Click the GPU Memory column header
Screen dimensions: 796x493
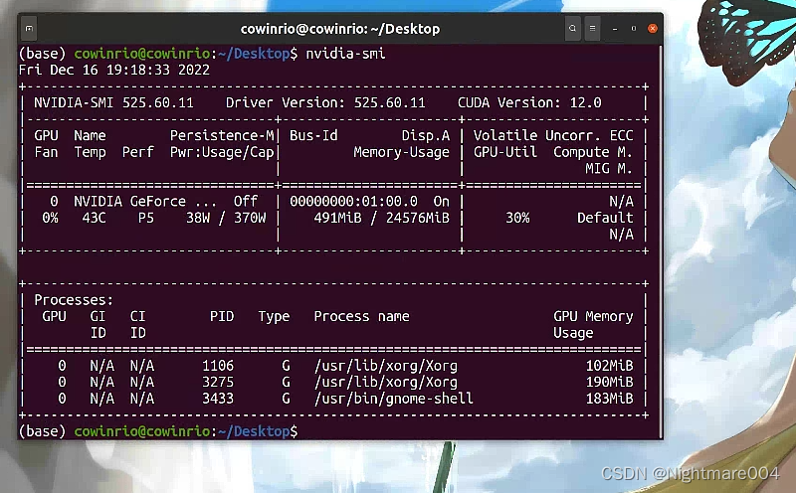click(x=593, y=316)
